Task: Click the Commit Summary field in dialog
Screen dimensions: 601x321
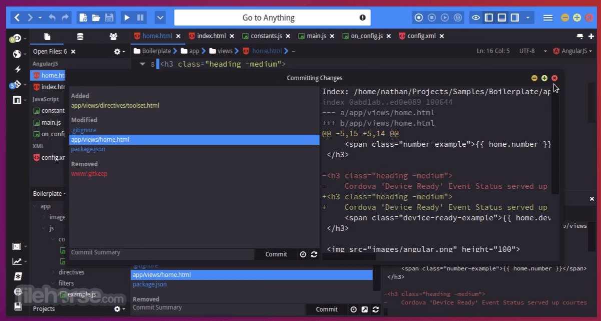Action: click(x=162, y=253)
